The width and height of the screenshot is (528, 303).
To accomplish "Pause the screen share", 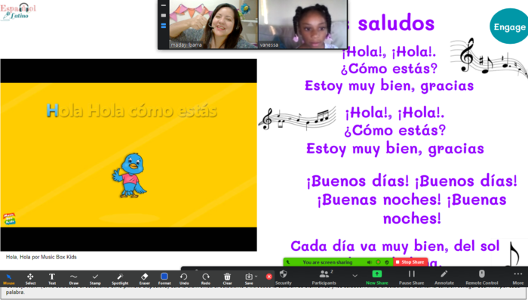I will tap(412, 278).
